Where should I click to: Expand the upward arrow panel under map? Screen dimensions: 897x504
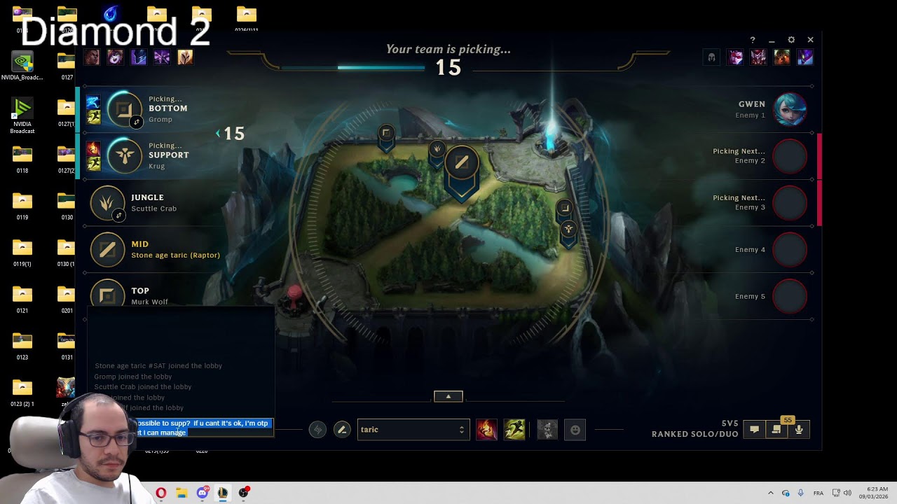click(448, 396)
